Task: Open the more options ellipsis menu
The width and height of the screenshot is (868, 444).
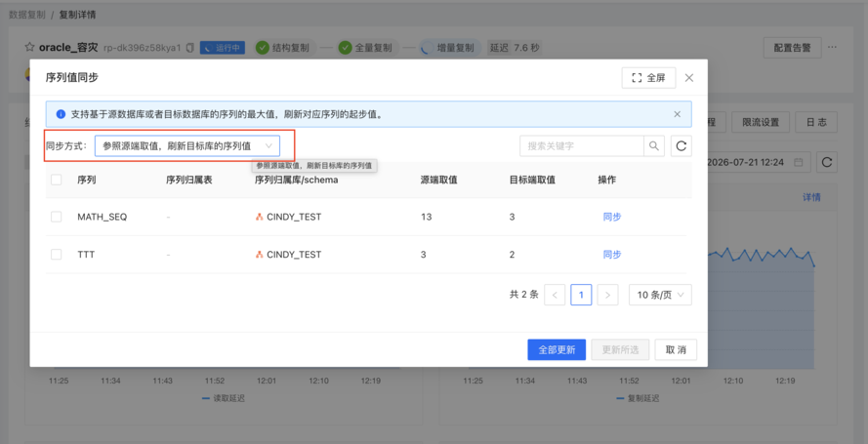Action: coord(832,48)
